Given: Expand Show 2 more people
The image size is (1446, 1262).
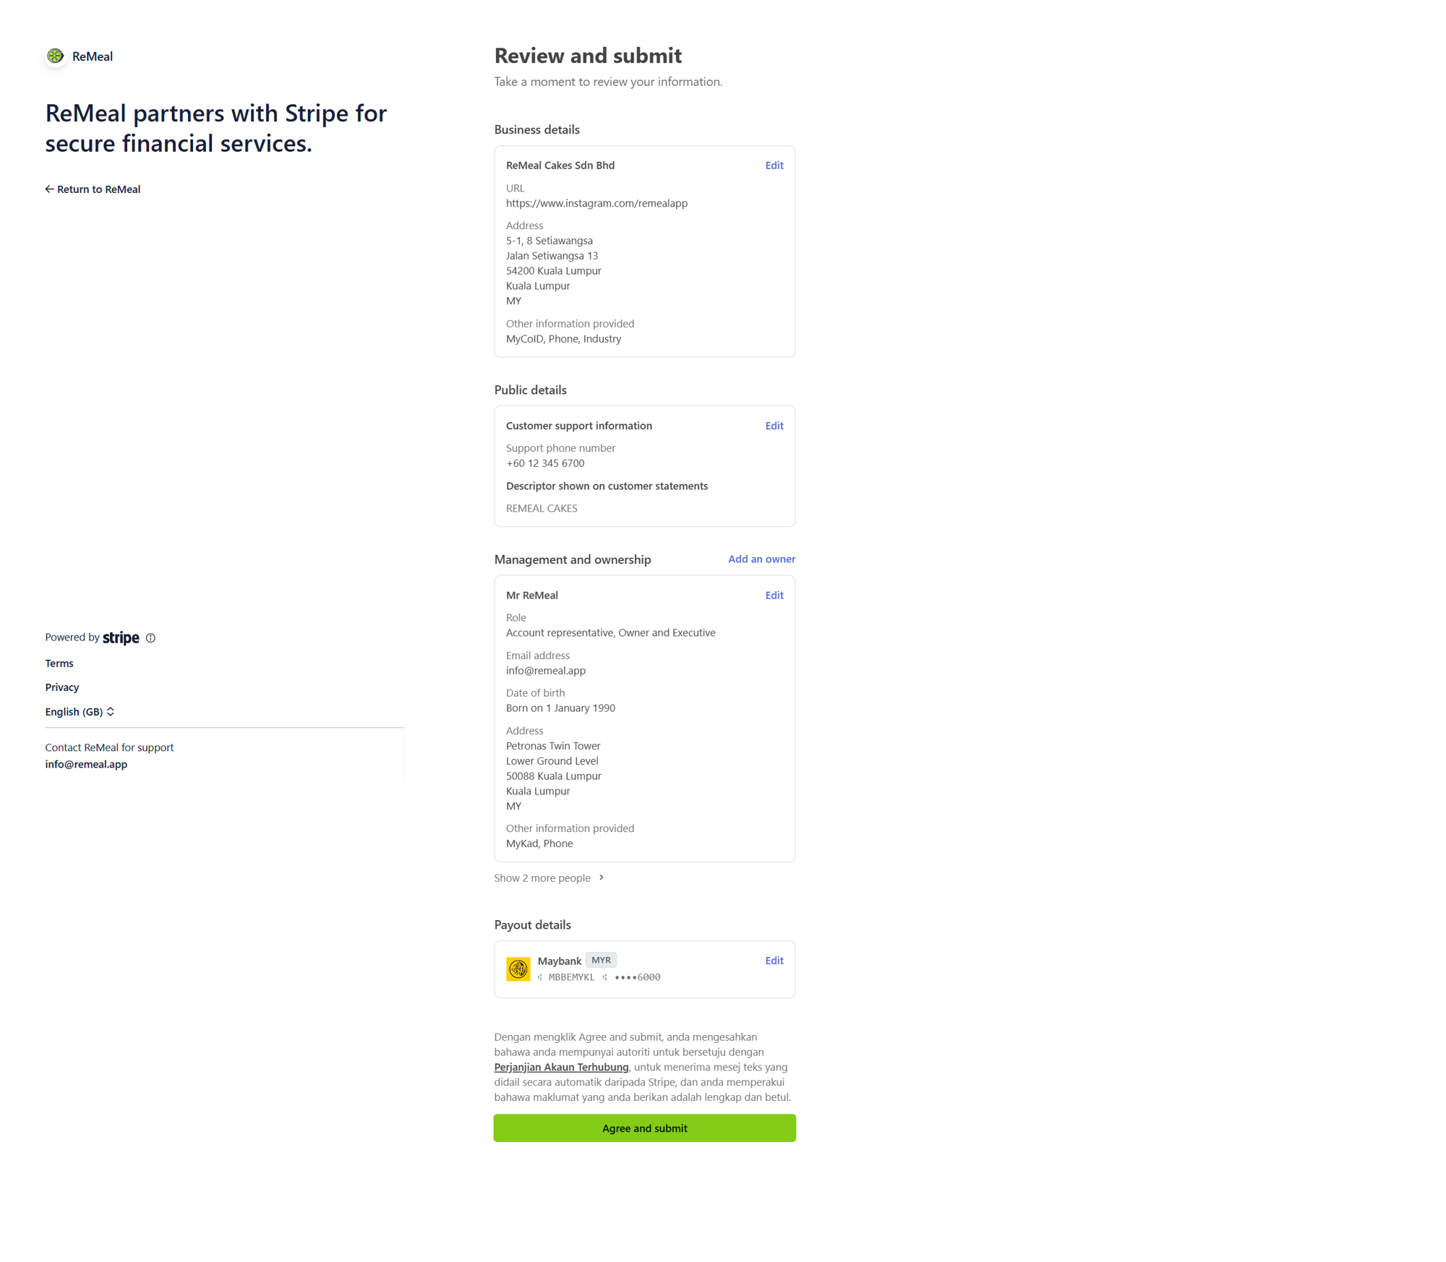Looking at the screenshot, I should click(542, 877).
